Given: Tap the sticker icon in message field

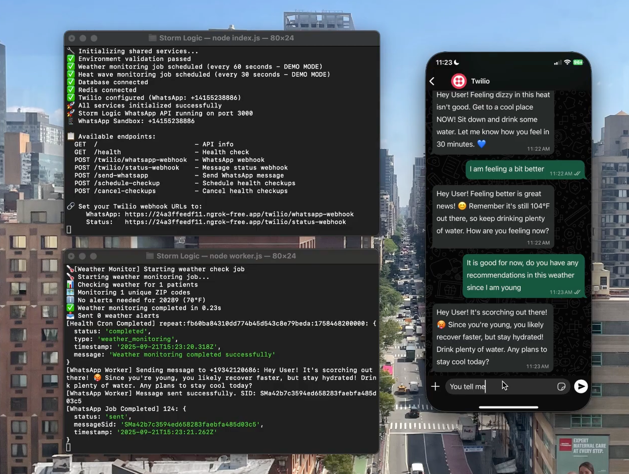Looking at the screenshot, I should [561, 387].
